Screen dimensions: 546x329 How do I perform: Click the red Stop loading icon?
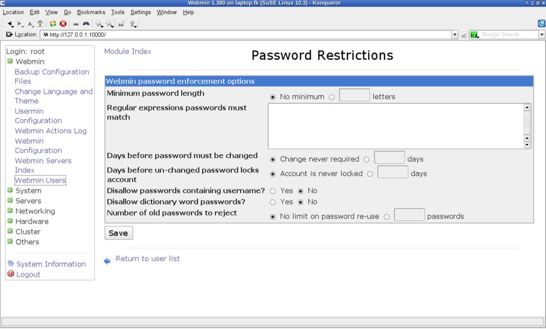(x=63, y=24)
